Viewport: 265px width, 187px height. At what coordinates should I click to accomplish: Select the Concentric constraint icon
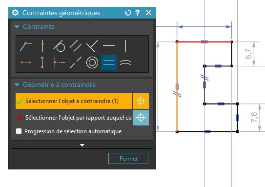point(92,62)
